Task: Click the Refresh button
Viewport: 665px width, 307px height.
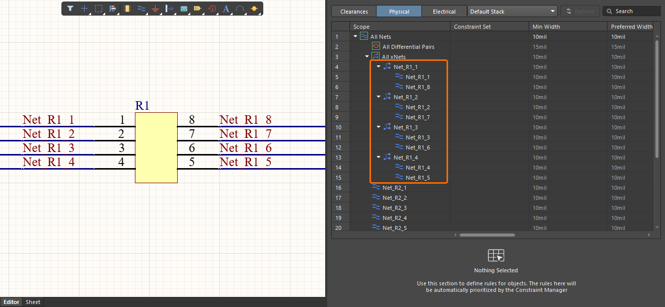Action: 580,11
